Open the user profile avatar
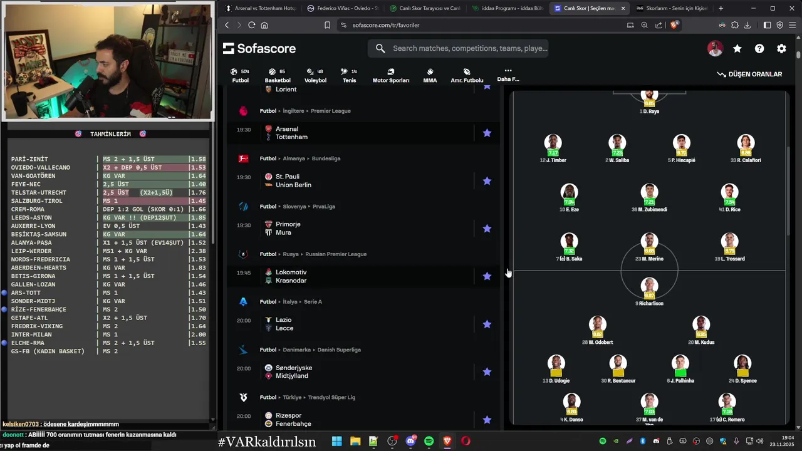Screen dimensions: 802x451 click(715, 49)
